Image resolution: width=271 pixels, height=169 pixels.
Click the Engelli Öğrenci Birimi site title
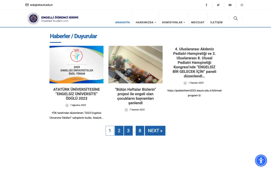click(x=60, y=17)
